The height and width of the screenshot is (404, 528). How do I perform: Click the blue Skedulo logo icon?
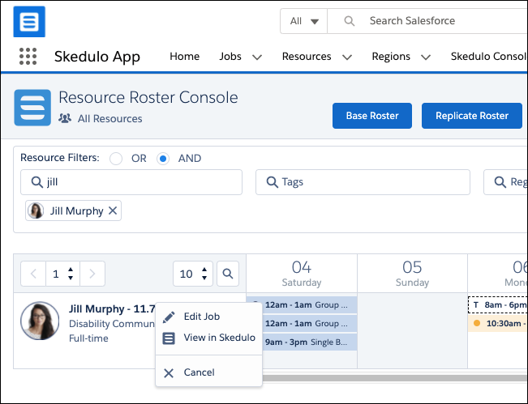(29, 22)
